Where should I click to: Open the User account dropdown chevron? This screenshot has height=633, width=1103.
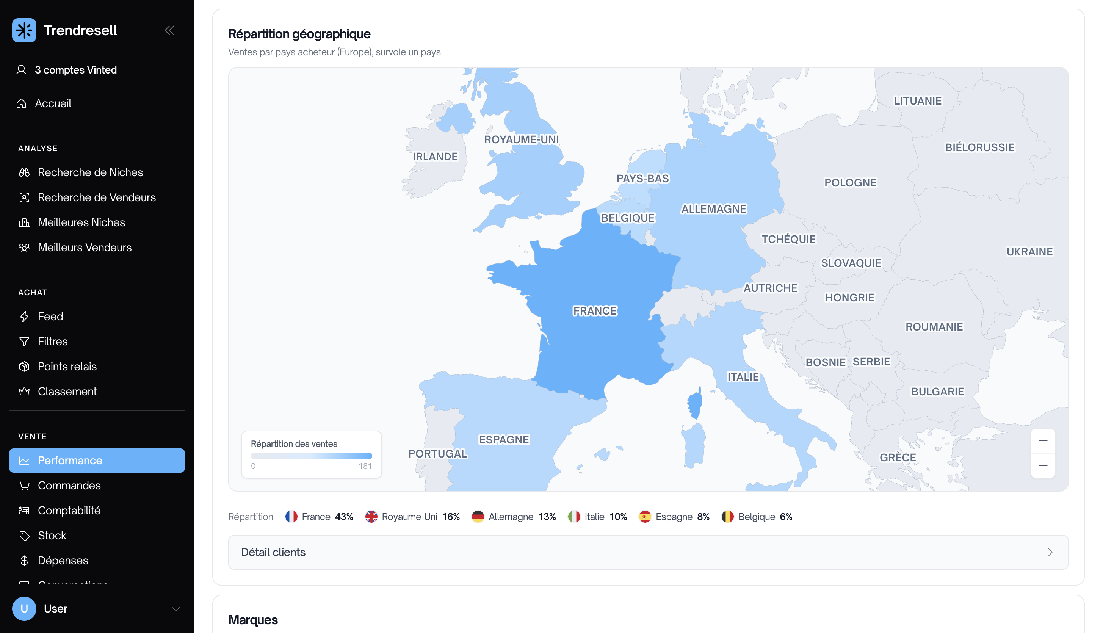(x=175, y=609)
